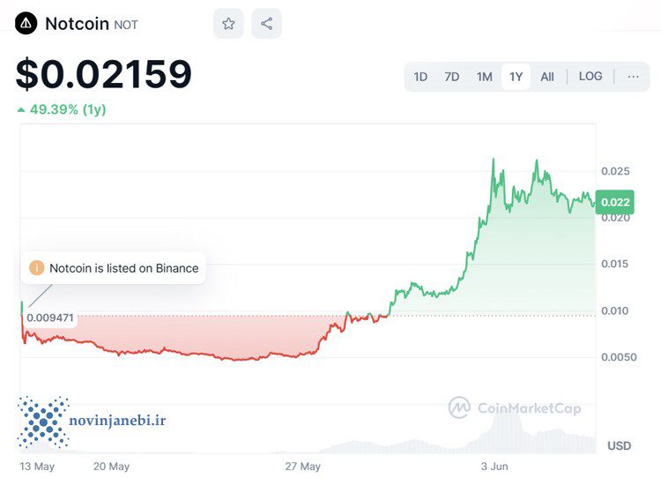
Task: Click the orange info icon in Binance tooltip
Action: (x=37, y=268)
